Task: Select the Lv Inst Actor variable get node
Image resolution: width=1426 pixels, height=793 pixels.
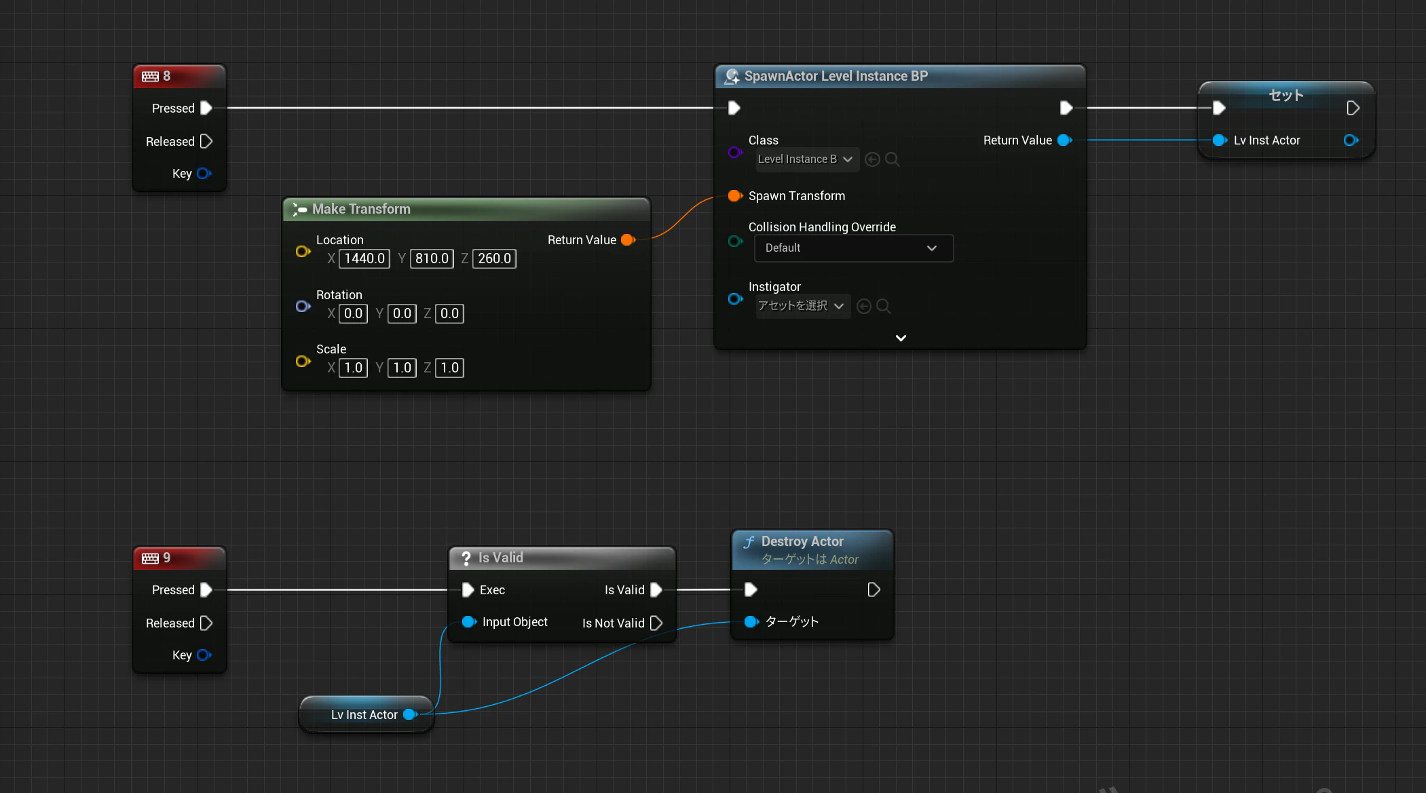Action: coord(366,714)
